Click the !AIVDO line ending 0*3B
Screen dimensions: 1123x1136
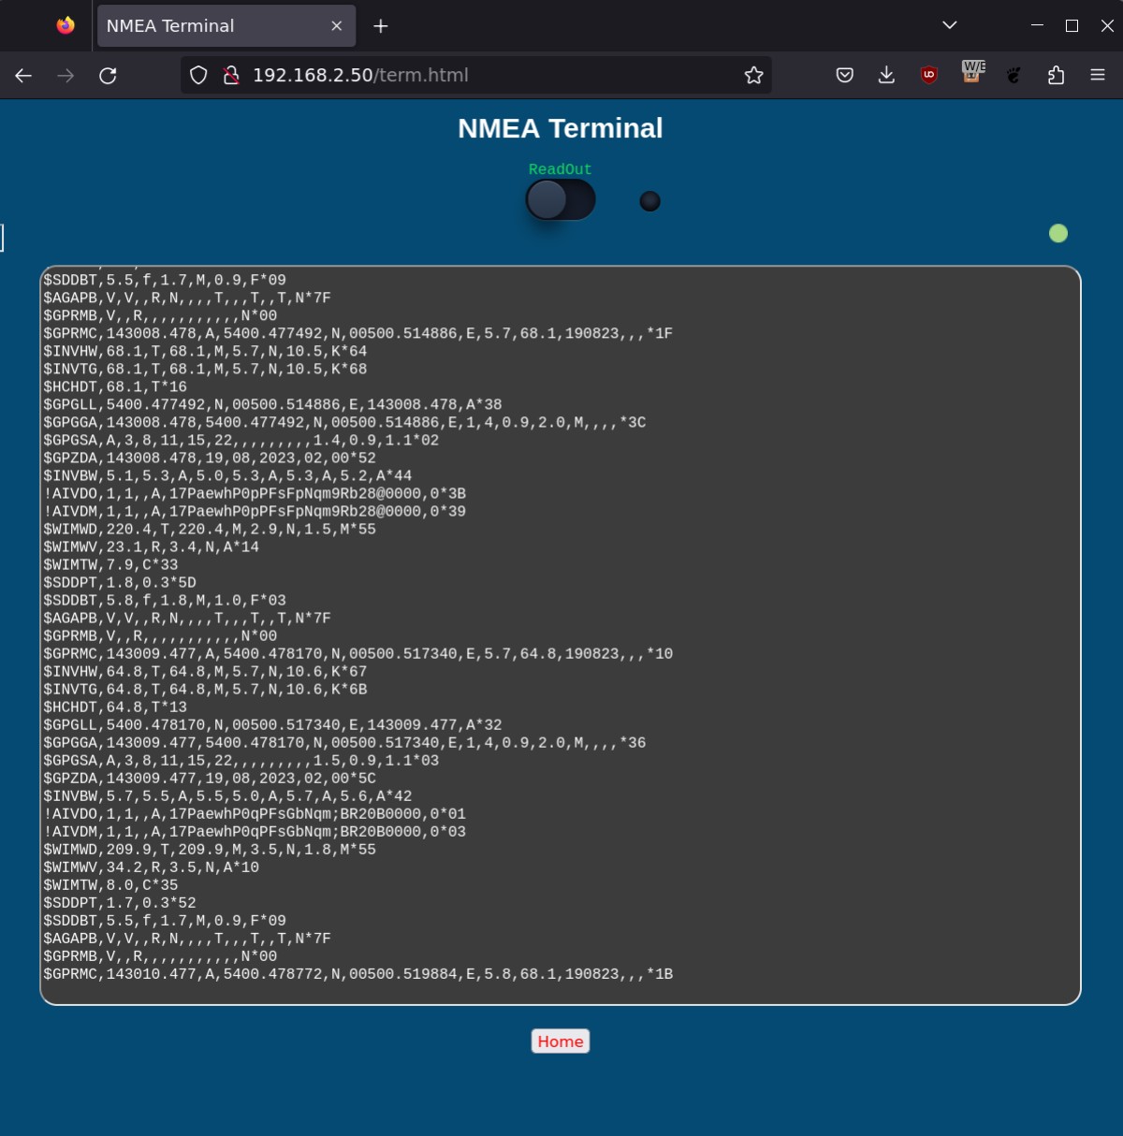(255, 494)
